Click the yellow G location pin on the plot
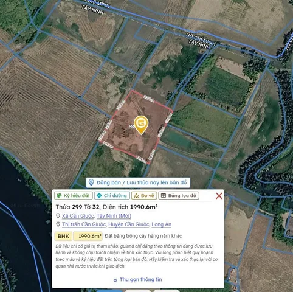 point(141,125)
